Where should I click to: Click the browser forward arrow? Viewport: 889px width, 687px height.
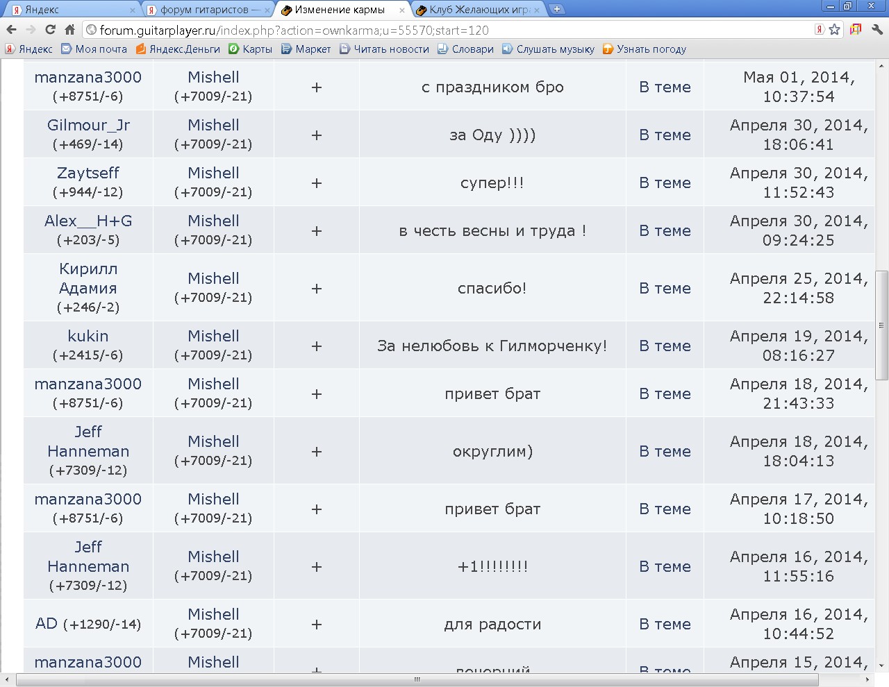(x=31, y=30)
